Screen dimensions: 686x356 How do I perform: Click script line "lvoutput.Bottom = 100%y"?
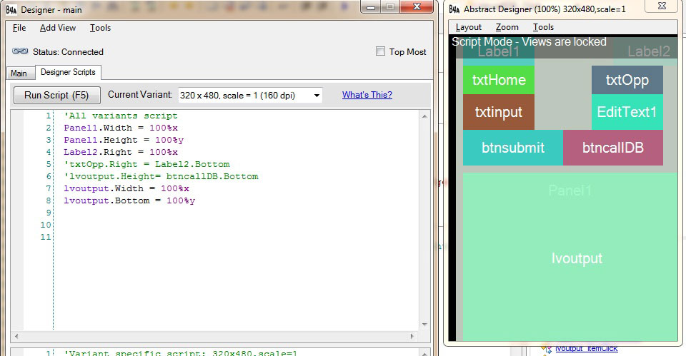point(129,201)
